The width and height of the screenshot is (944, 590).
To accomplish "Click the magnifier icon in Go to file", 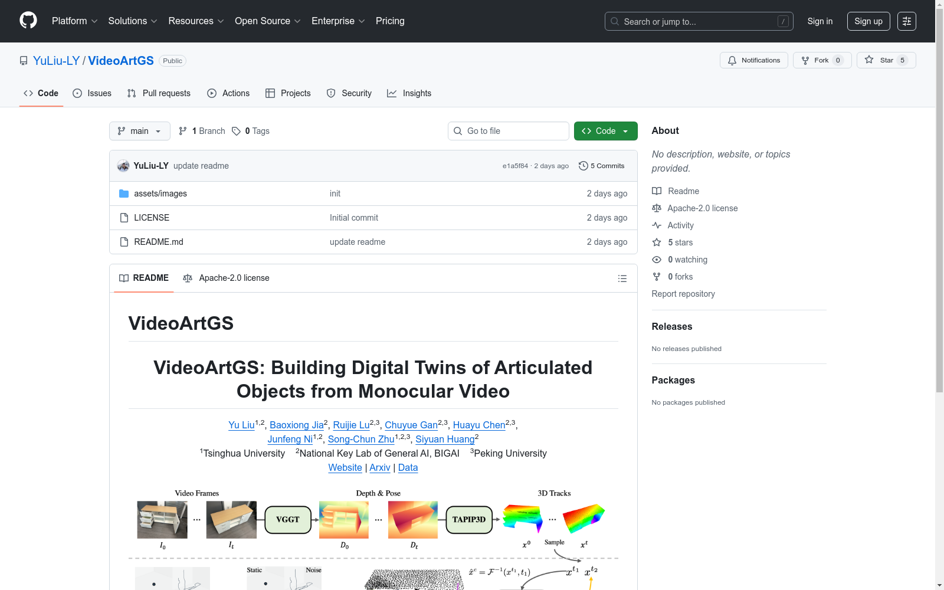I will point(458,131).
